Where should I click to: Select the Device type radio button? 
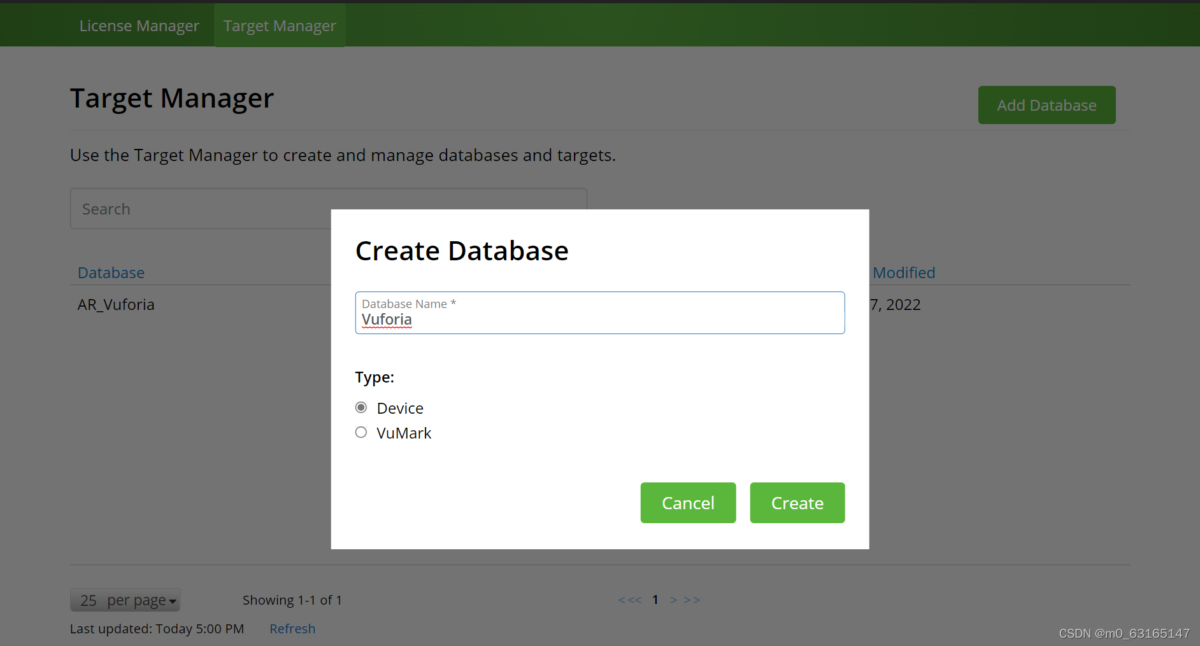coord(361,407)
